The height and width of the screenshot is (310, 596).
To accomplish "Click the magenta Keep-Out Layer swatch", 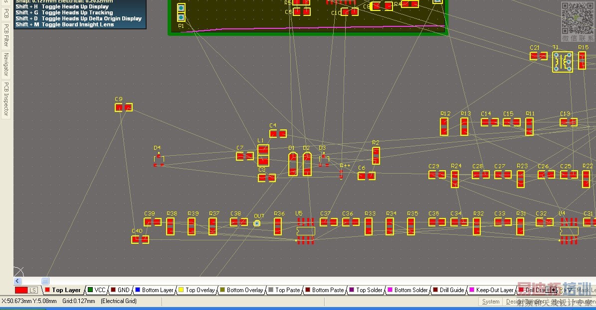I will point(472,290).
